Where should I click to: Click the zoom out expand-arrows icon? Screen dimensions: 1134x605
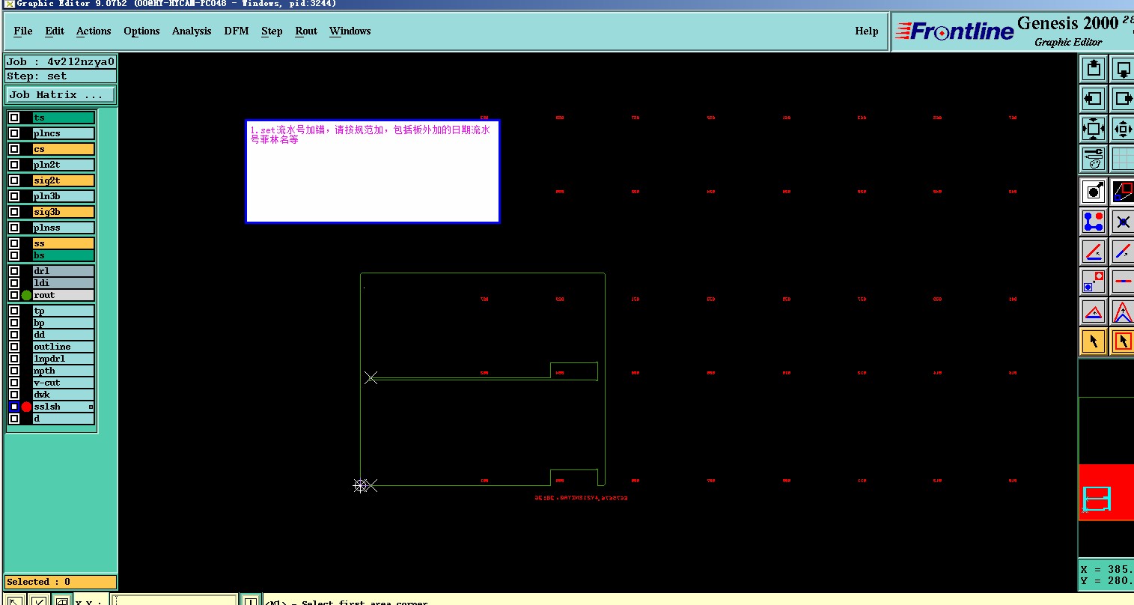coord(1094,129)
